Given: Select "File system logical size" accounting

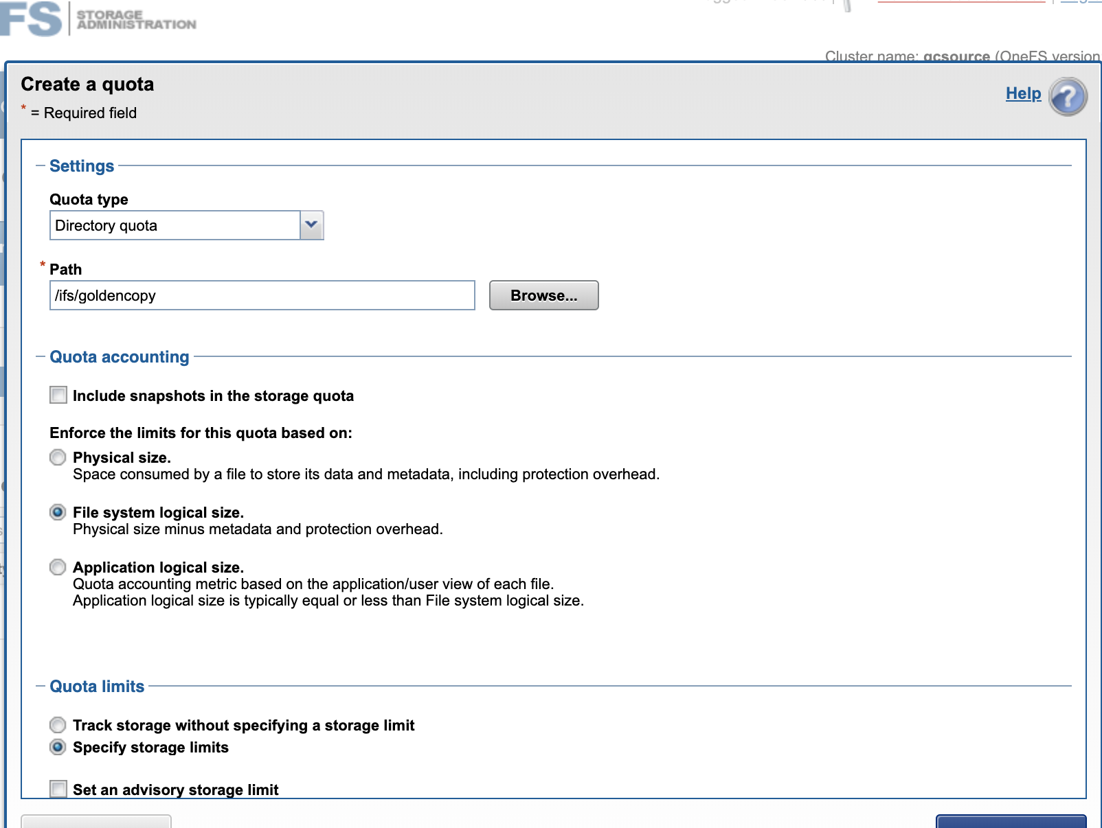Looking at the screenshot, I should click(x=58, y=512).
